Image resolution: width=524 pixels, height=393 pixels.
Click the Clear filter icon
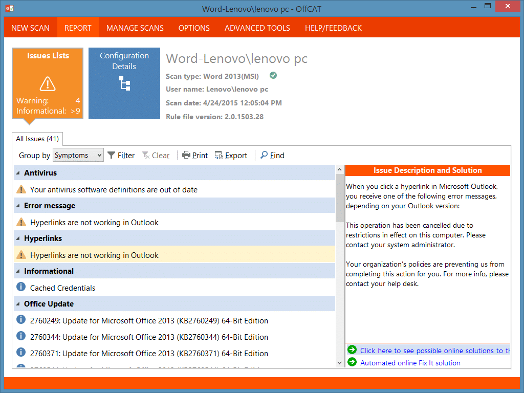145,155
